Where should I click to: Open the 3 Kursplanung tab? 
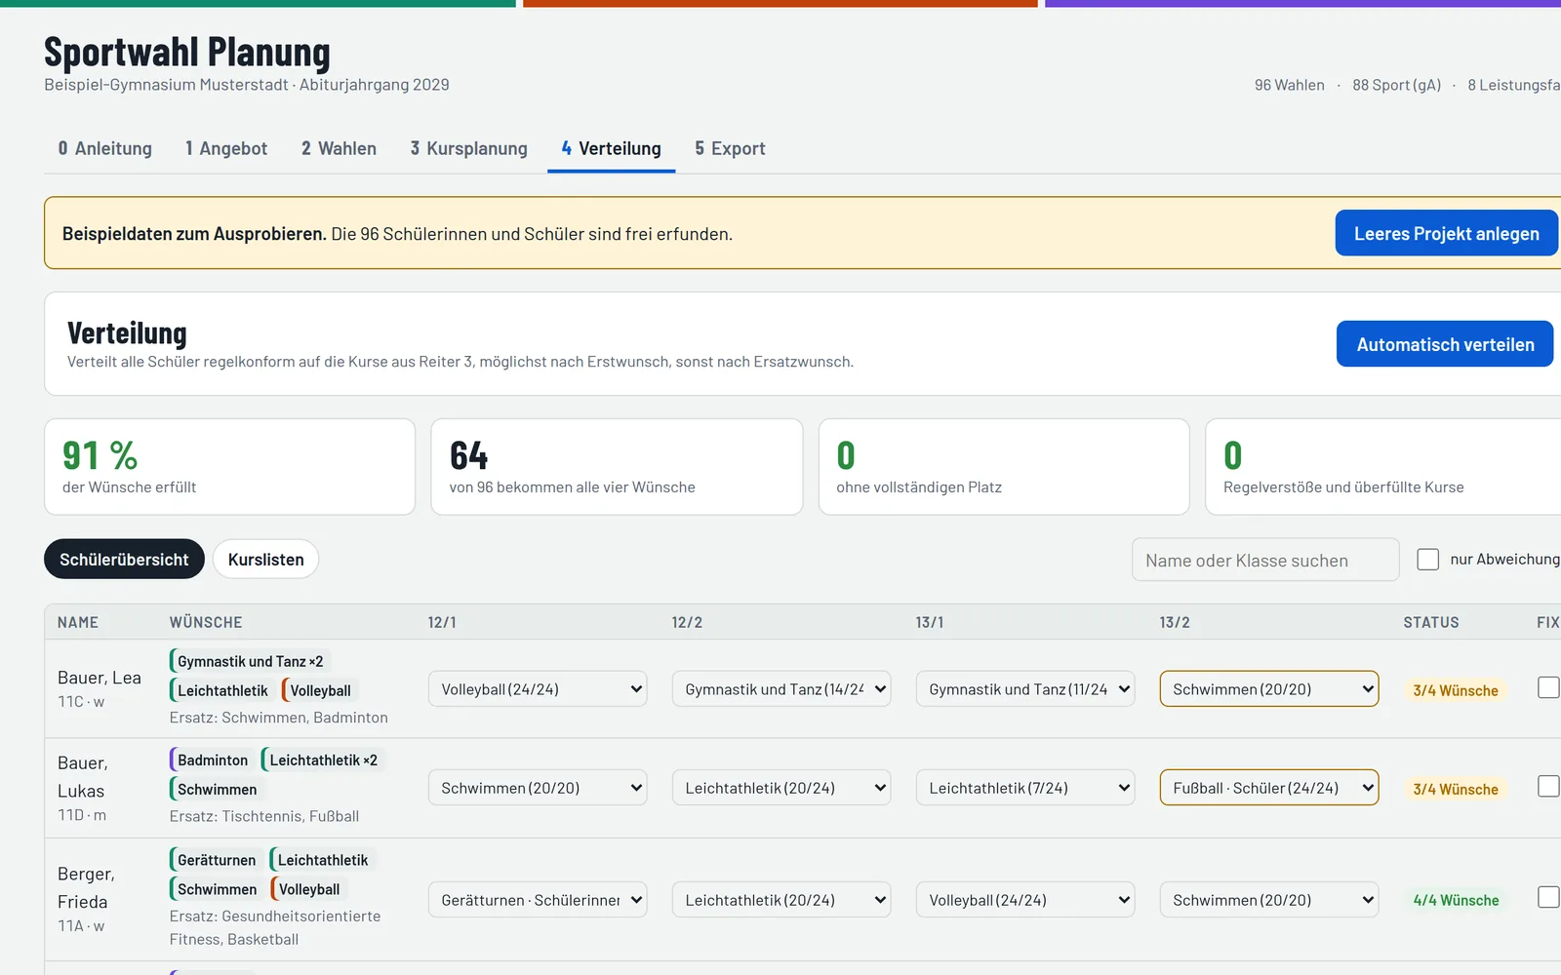[x=468, y=148]
